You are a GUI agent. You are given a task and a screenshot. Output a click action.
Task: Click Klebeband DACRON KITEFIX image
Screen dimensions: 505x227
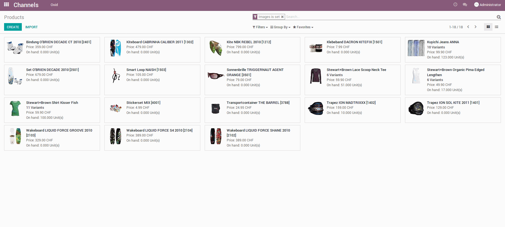[x=316, y=48]
